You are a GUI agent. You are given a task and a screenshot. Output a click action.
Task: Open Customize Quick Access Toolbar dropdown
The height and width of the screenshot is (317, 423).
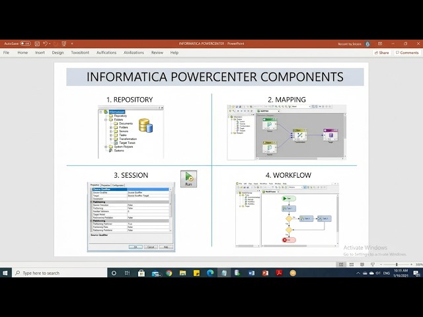[x=72, y=44]
